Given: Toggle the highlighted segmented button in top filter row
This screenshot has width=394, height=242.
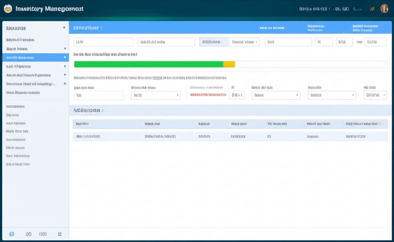Looking at the screenshot, I should coord(214,42).
